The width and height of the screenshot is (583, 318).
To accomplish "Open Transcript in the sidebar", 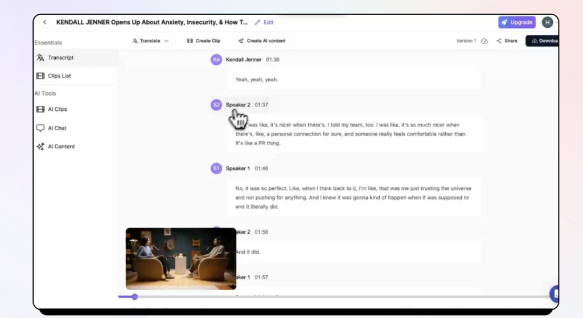I will [76, 57].
